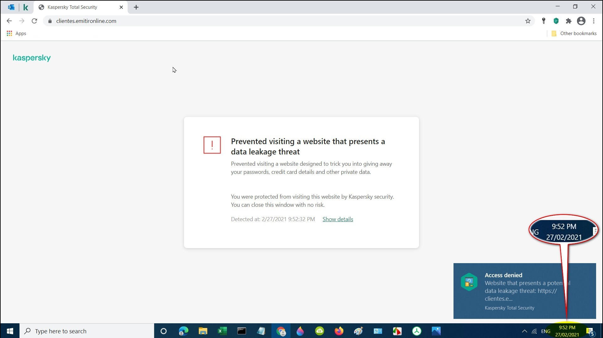Expand the Other bookmarks folder
Screen dimensions: 603x338
click(574, 34)
